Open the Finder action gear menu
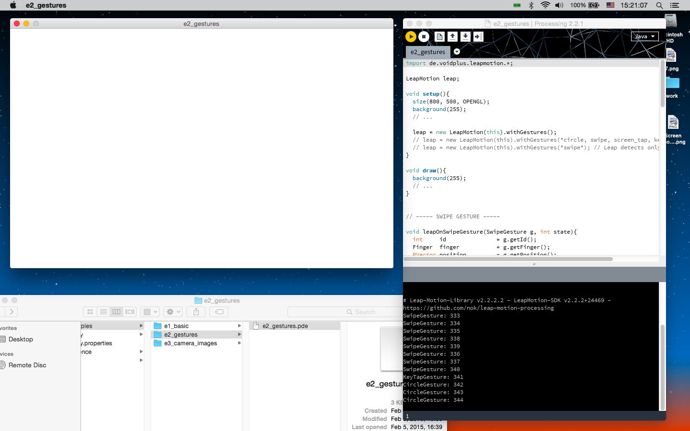This screenshot has height=431, width=690. pos(173,312)
